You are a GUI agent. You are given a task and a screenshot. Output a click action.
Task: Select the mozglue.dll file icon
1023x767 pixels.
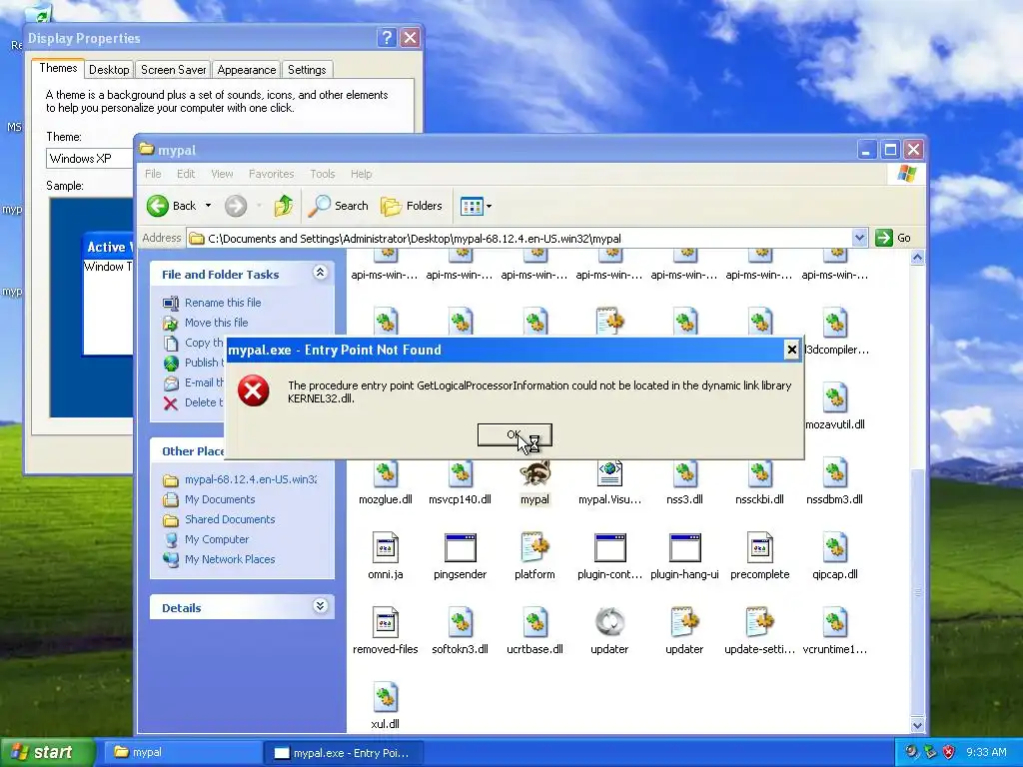click(x=386, y=472)
